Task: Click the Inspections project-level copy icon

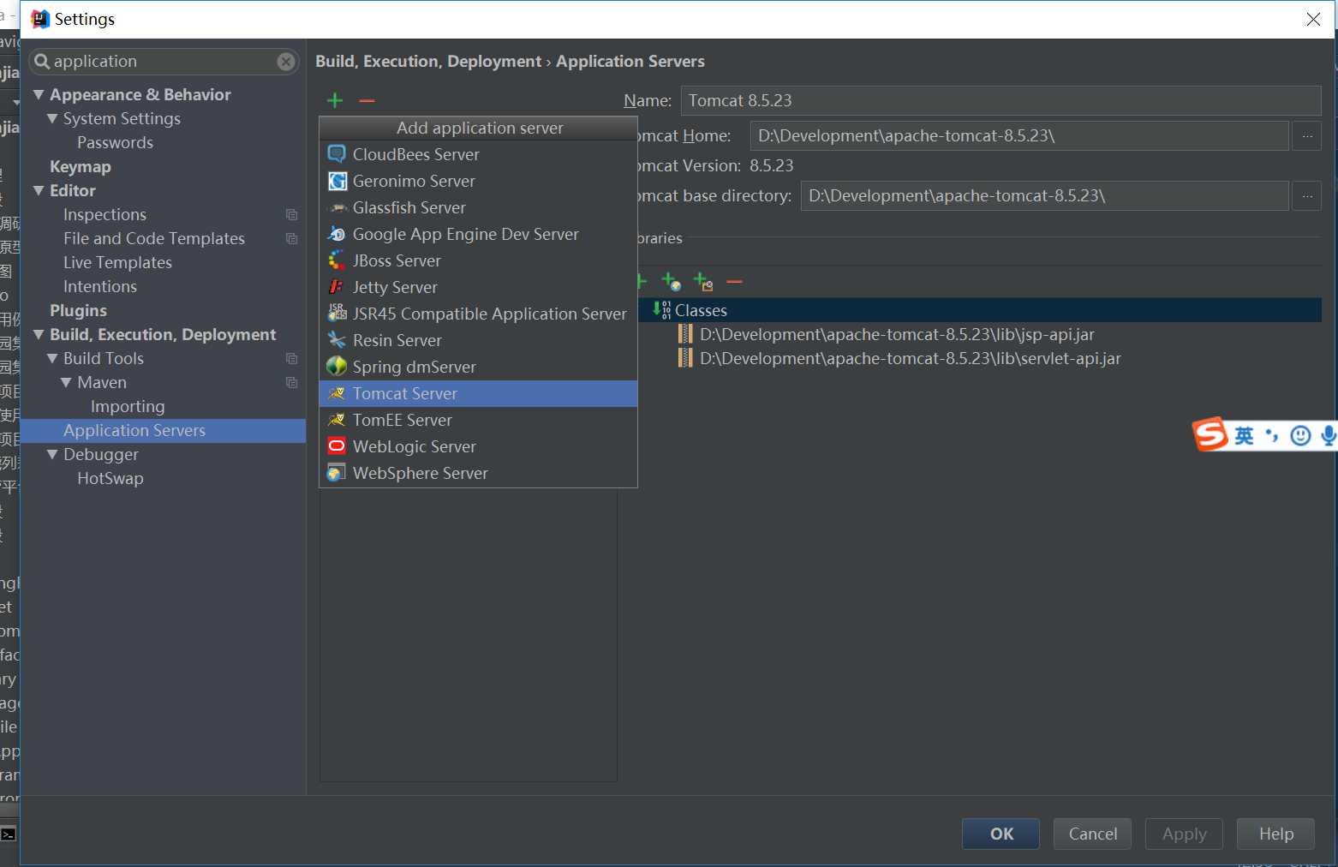Action: pos(291,215)
